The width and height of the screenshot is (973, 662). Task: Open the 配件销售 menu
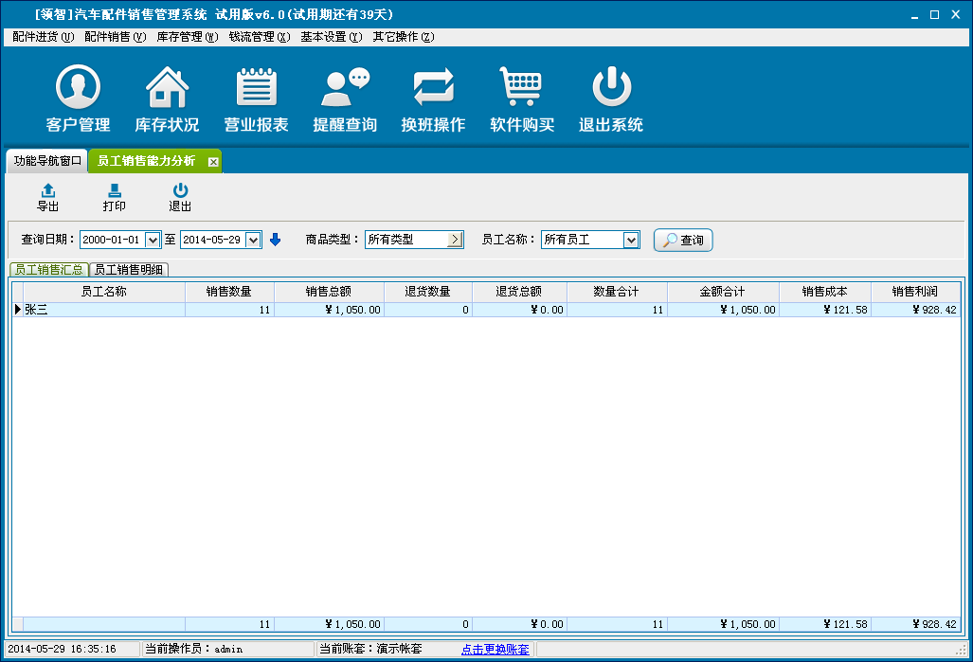pyautogui.click(x=115, y=37)
